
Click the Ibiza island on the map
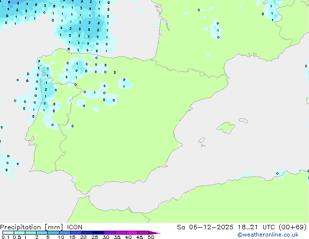tap(202, 140)
